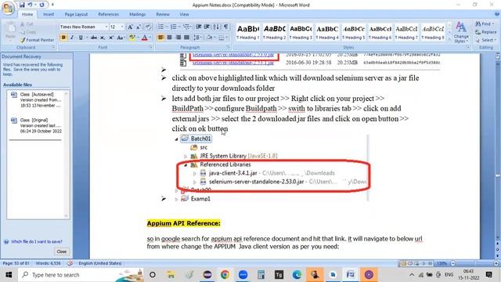Switch to the Review tab
The width and height of the screenshot is (501, 282).
pyautogui.click(x=163, y=14)
